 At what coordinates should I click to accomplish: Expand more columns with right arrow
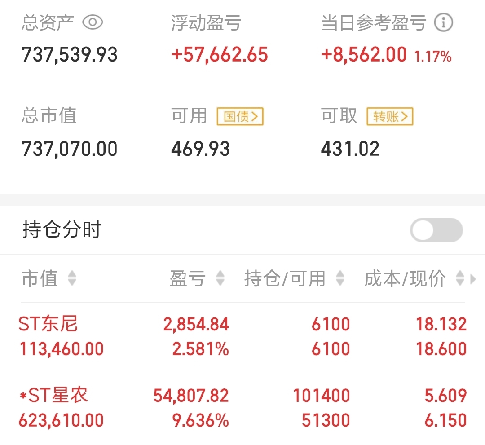pos(473,279)
